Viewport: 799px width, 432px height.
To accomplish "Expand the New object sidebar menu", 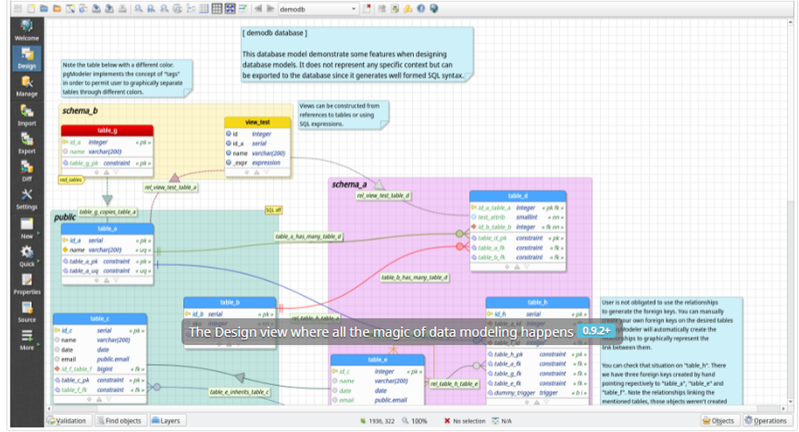I will point(27,228).
